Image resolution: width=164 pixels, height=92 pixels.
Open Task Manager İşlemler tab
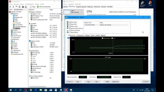pyautogui.click(x=65, y=7)
